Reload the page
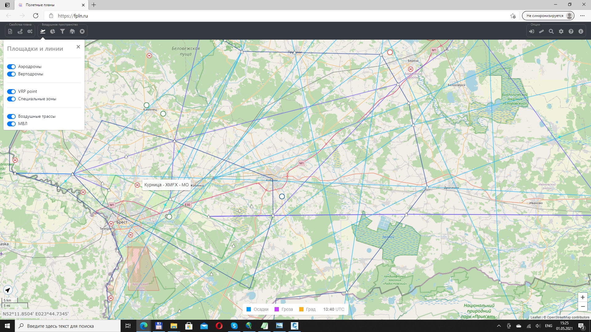This screenshot has height=332, width=591. 36,16
